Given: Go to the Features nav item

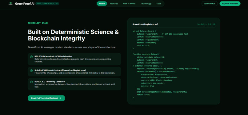Looking at the screenshot, I should point(114,4).
